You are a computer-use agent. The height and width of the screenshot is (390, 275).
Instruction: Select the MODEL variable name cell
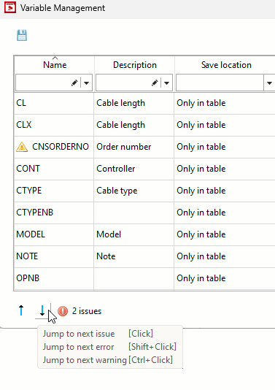coord(54,234)
